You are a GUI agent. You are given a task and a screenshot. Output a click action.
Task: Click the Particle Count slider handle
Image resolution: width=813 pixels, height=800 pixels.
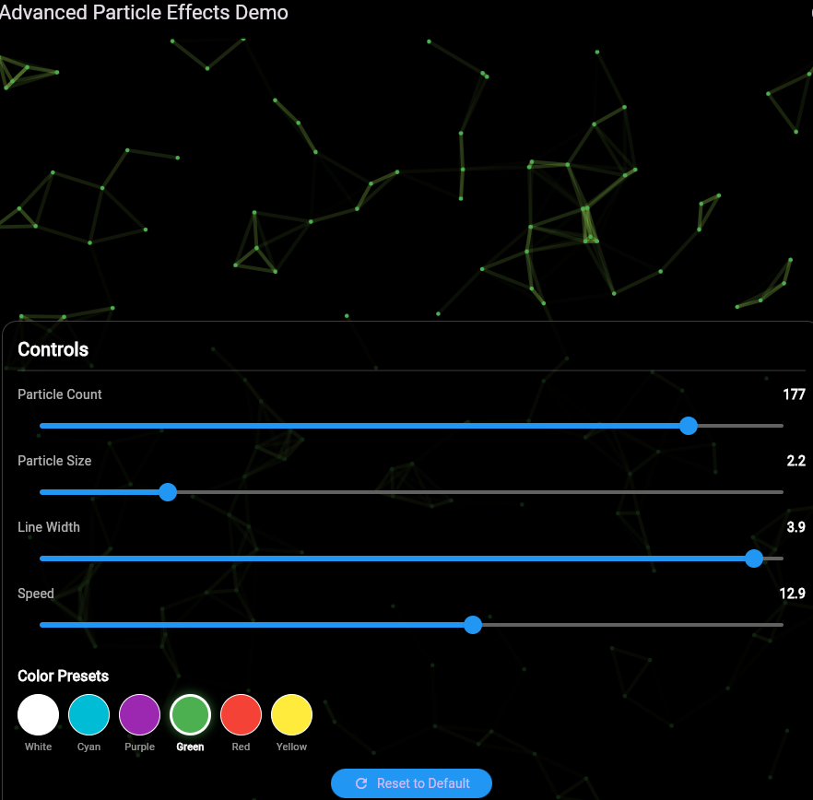[688, 426]
